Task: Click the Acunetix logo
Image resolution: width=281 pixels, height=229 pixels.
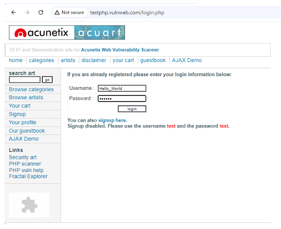Action: tap(41, 32)
